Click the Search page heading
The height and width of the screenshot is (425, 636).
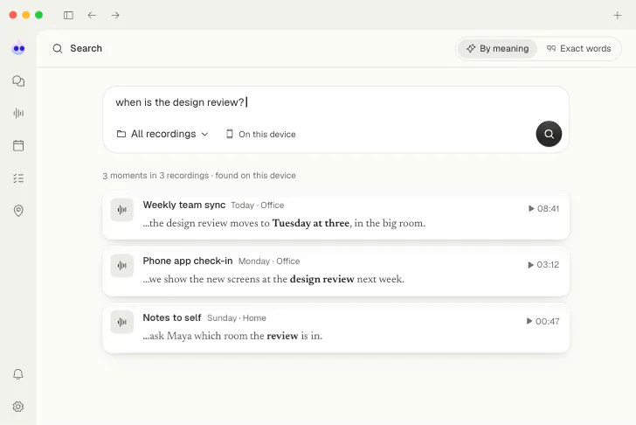[x=86, y=48]
